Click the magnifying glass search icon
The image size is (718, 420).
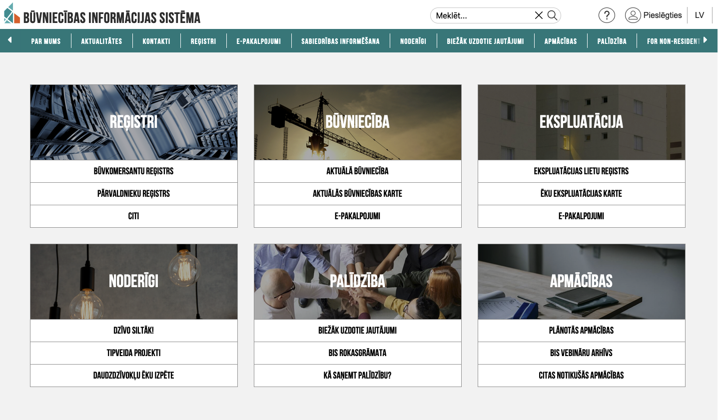click(552, 15)
